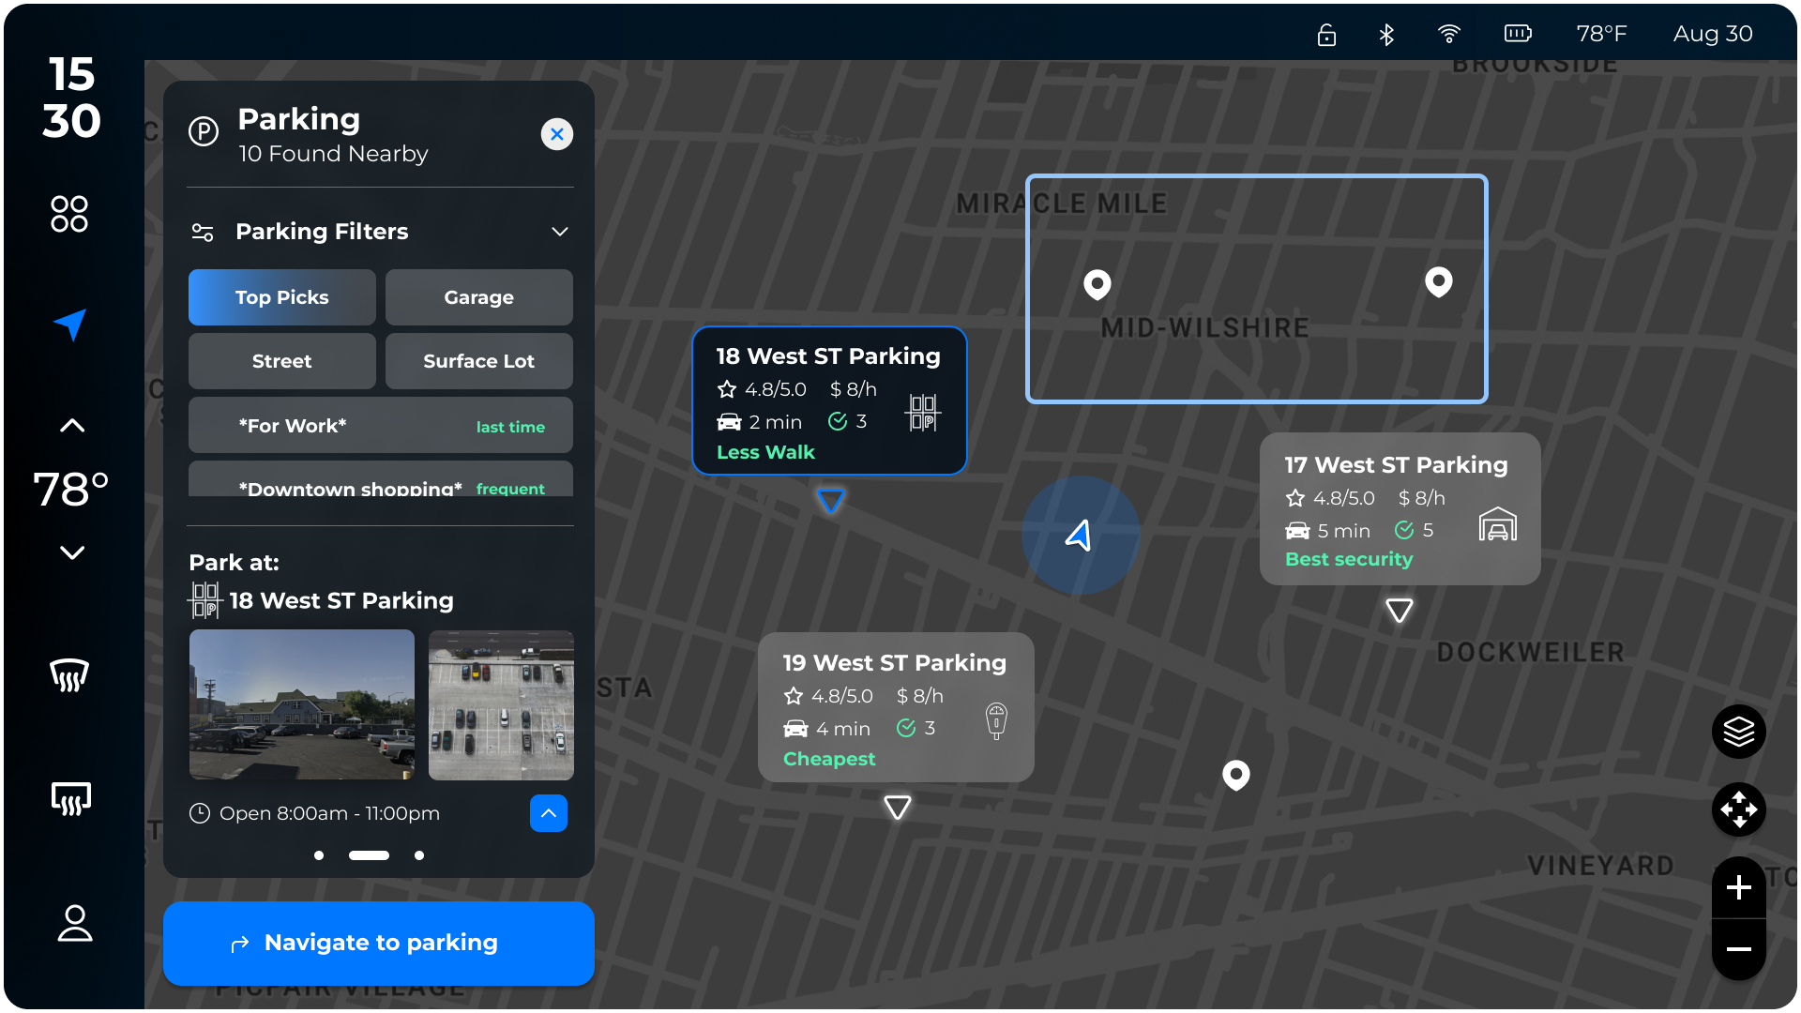Zoom in the map with plus
This screenshot has height=1013, width=1801.
(x=1738, y=887)
